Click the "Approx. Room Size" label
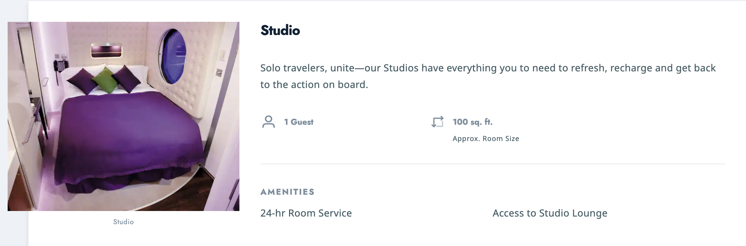Screen dimensions: 746x246 [x=486, y=139]
